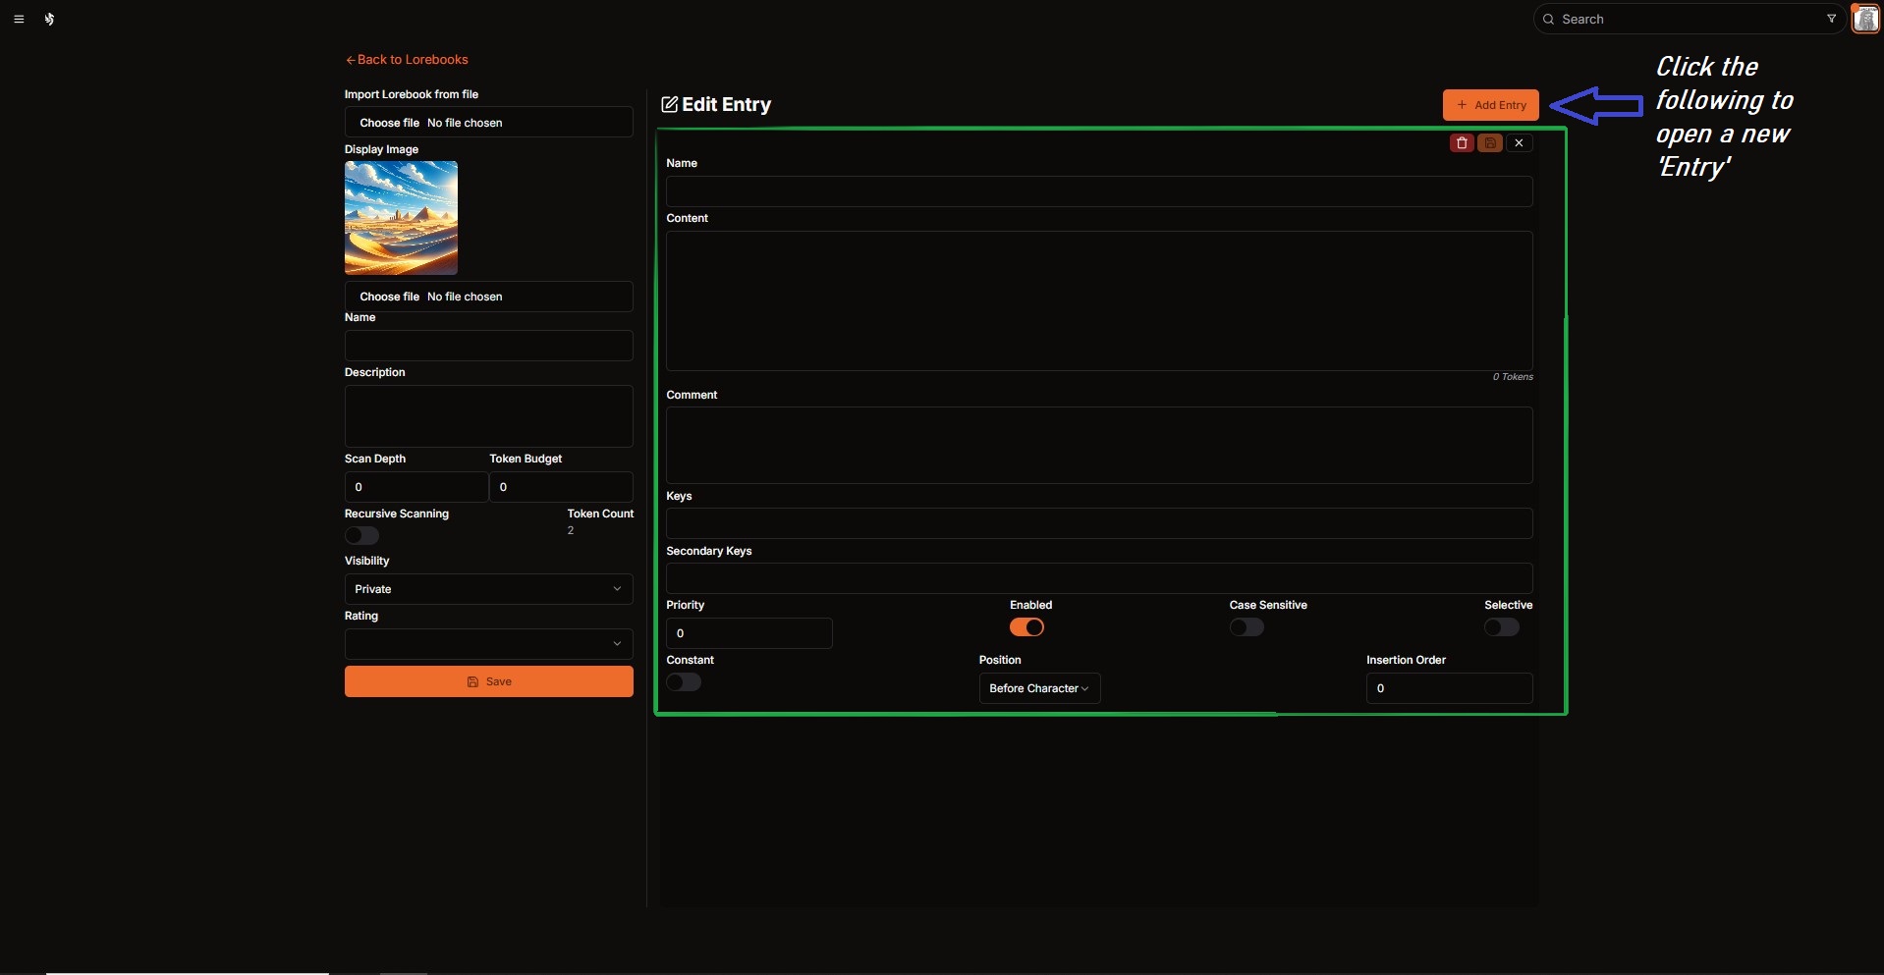Click the desert display image thumbnail

tap(401, 218)
